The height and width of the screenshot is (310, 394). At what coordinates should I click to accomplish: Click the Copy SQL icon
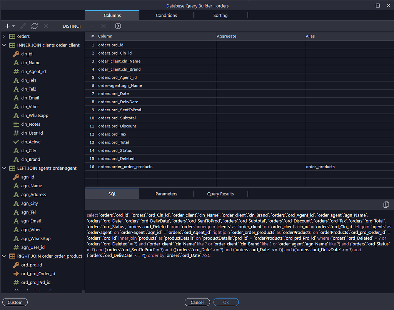pyautogui.click(x=386, y=205)
